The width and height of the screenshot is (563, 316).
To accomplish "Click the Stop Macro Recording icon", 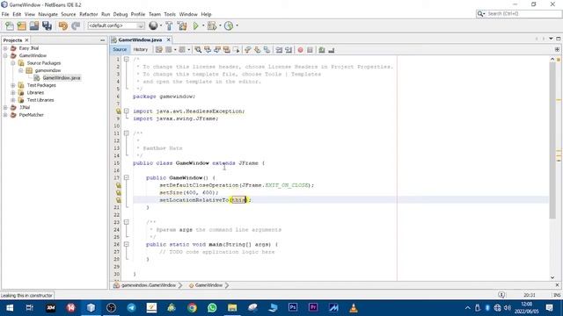I will (x=310, y=50).
